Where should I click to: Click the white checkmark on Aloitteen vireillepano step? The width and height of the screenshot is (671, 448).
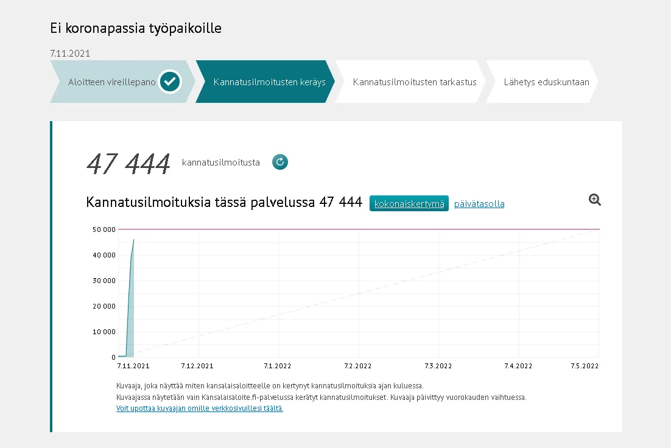tap(170, 82)
